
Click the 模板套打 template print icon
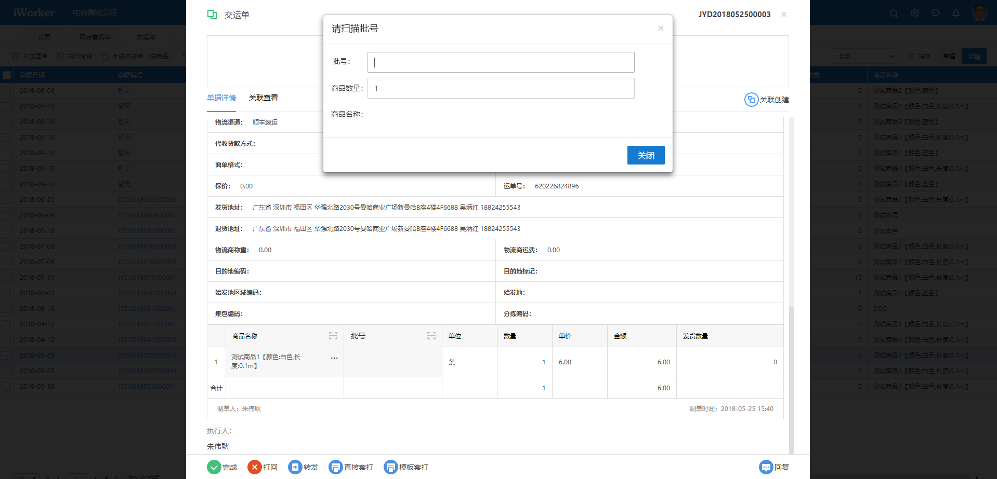click(390, 467)
